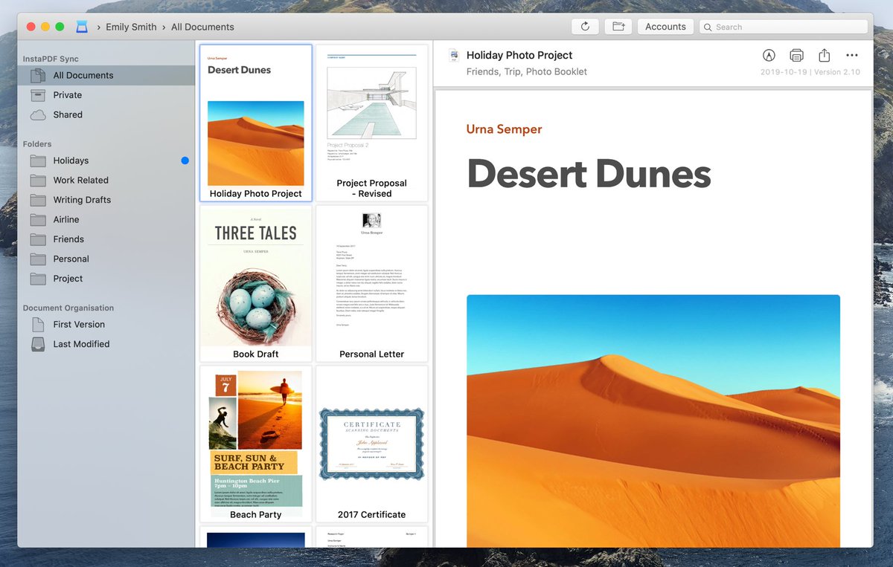Go to Emily Smith breadcrumb

coord(131,27)
